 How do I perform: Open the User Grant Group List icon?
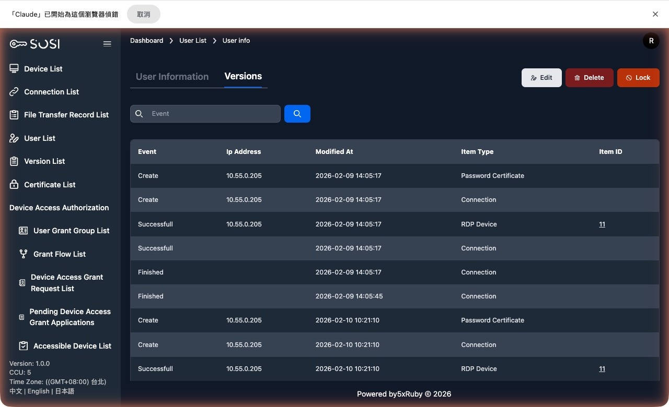pos(22,230)
